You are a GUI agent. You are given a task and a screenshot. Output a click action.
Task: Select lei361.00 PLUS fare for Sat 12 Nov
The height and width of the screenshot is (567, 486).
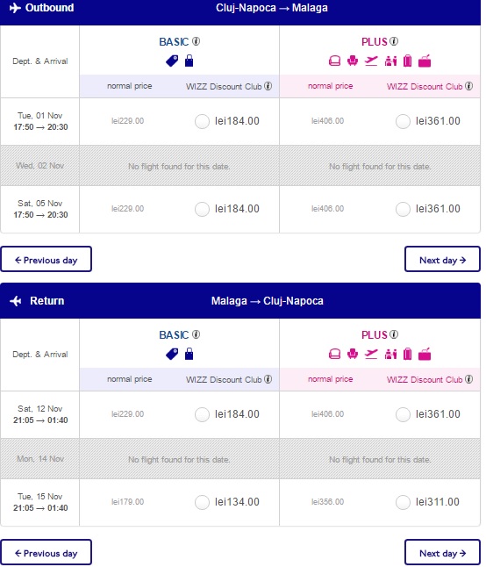tap(403, 414)
